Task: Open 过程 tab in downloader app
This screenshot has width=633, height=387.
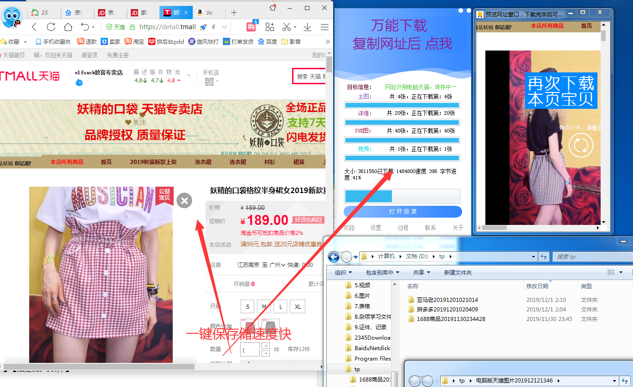Action: click(x=403, y=228)
